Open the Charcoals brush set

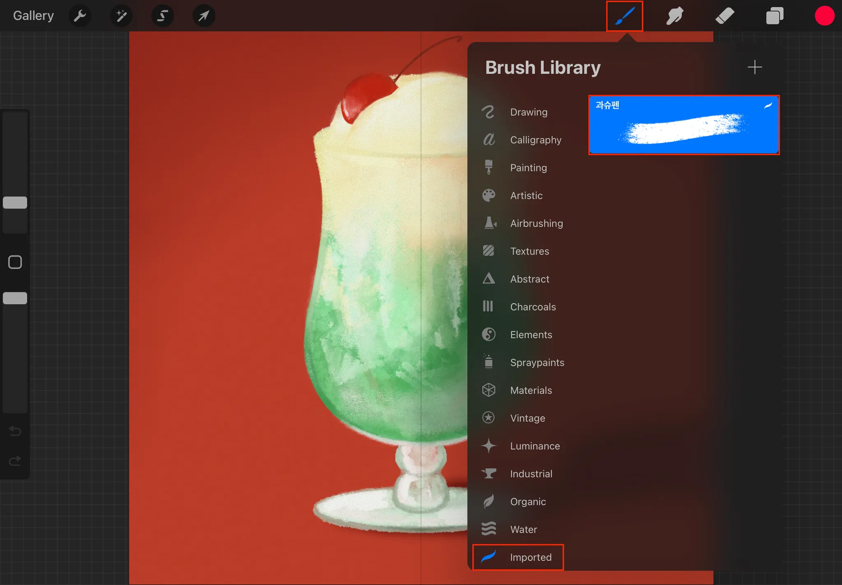pos(532,307)
